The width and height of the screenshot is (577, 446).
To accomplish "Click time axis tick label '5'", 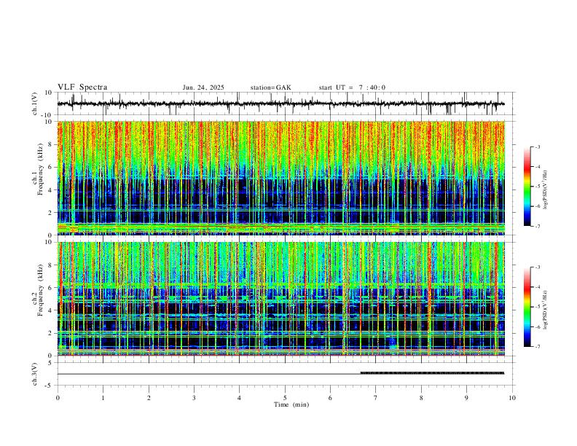I will point(285,398).
